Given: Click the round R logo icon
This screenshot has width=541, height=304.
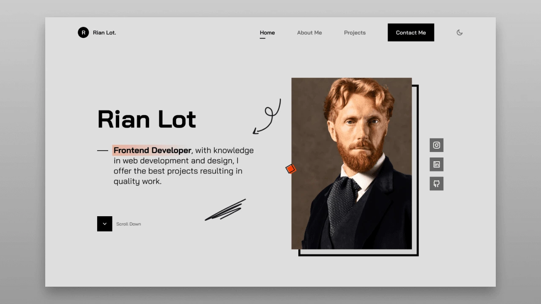Looking at the screenshot, I should click(x=83, y=33).
